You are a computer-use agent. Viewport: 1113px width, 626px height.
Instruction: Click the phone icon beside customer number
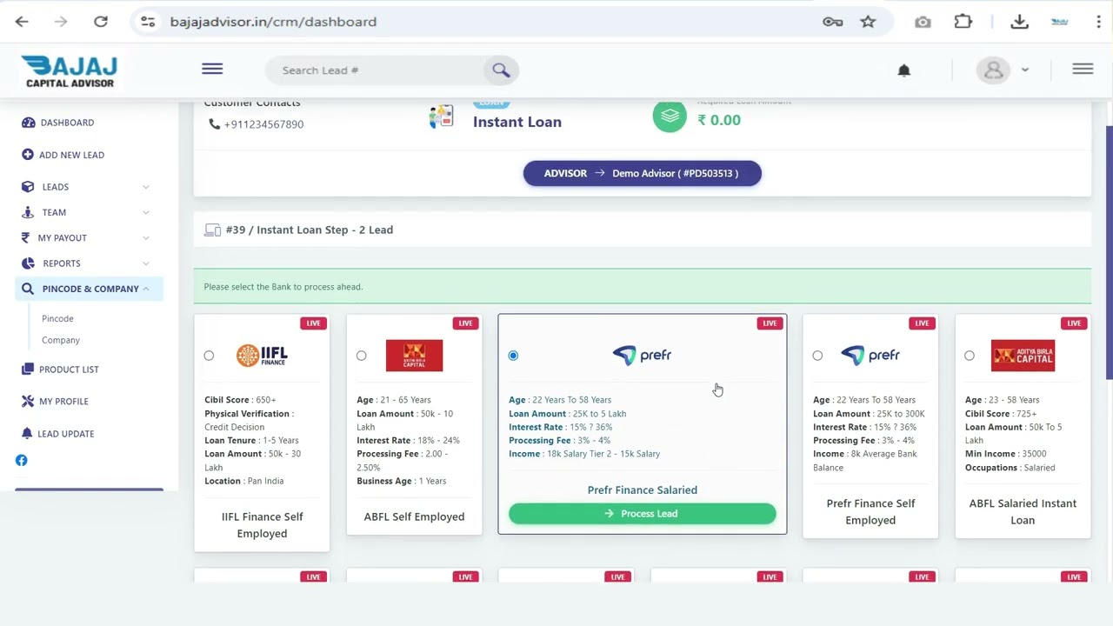[214, 124]
